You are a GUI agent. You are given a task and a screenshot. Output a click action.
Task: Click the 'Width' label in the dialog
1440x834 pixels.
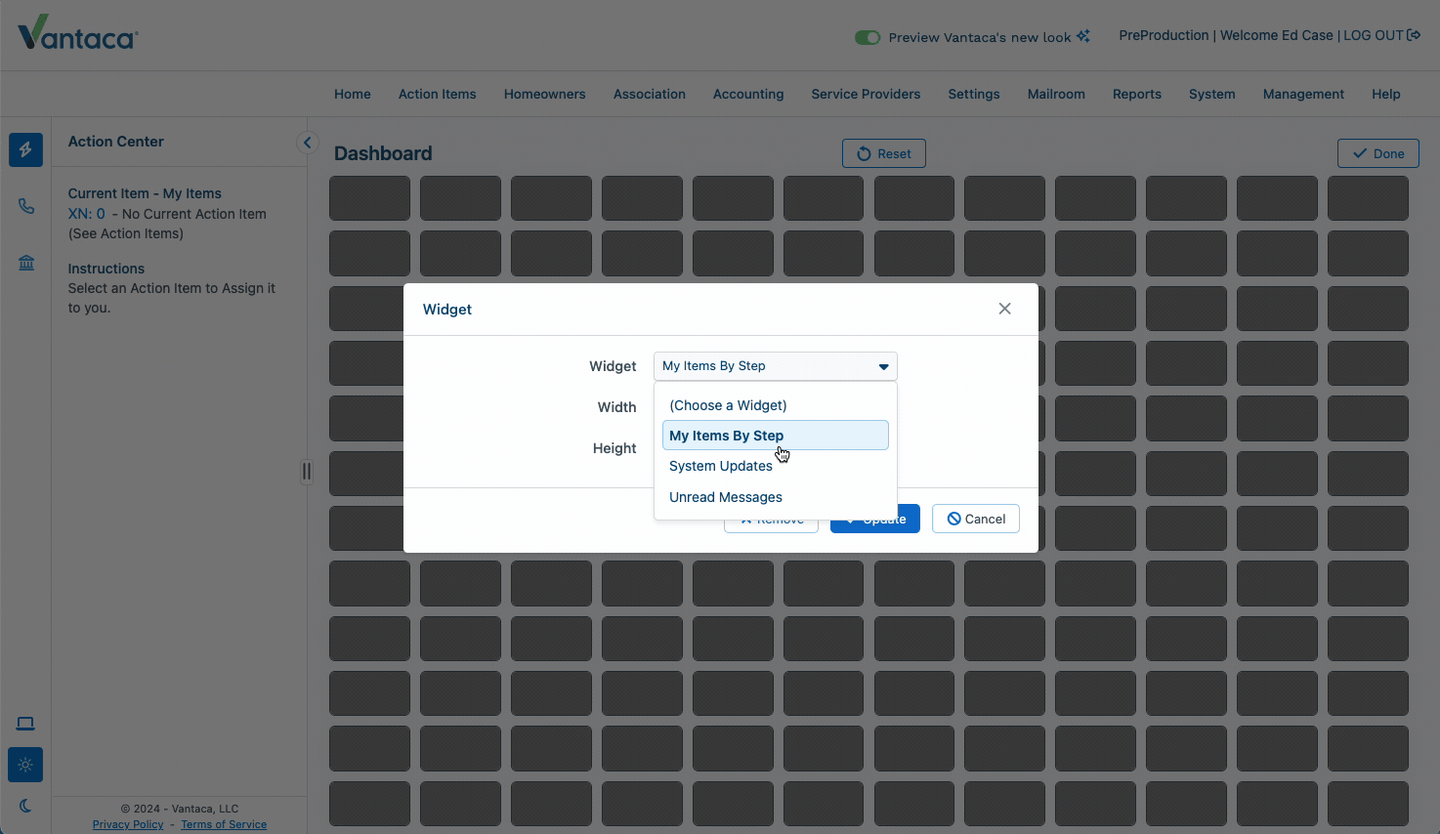(x=616, y=407)
